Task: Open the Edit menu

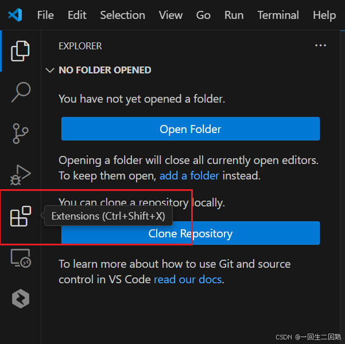Action: (77, 15)
